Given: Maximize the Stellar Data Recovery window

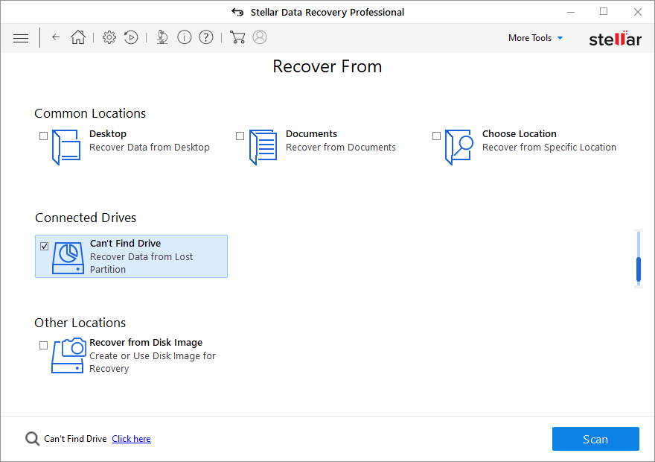Looking at the screenshot, I should 604,12.
